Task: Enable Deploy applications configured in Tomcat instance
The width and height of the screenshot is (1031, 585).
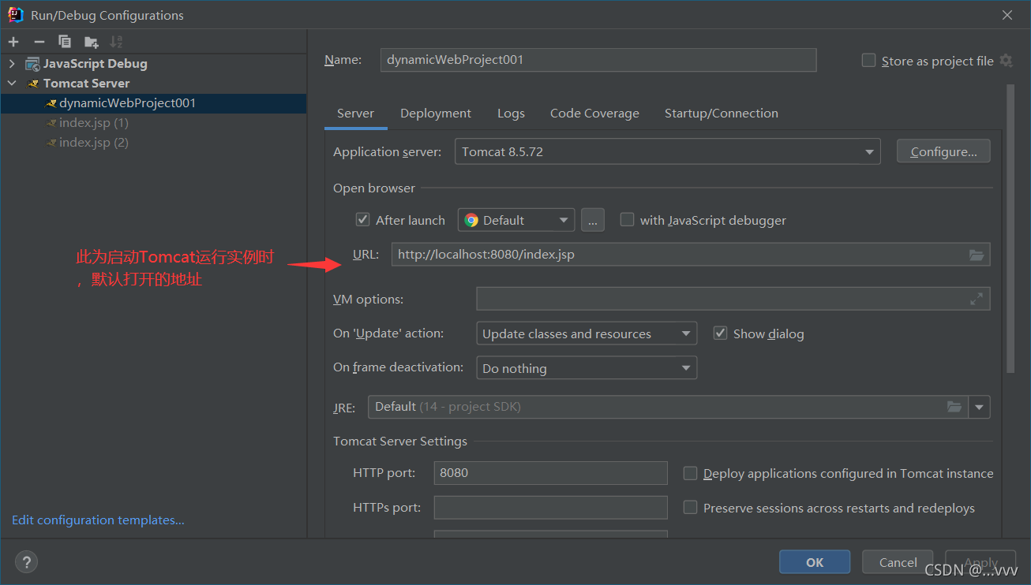Action: (690, 473)
